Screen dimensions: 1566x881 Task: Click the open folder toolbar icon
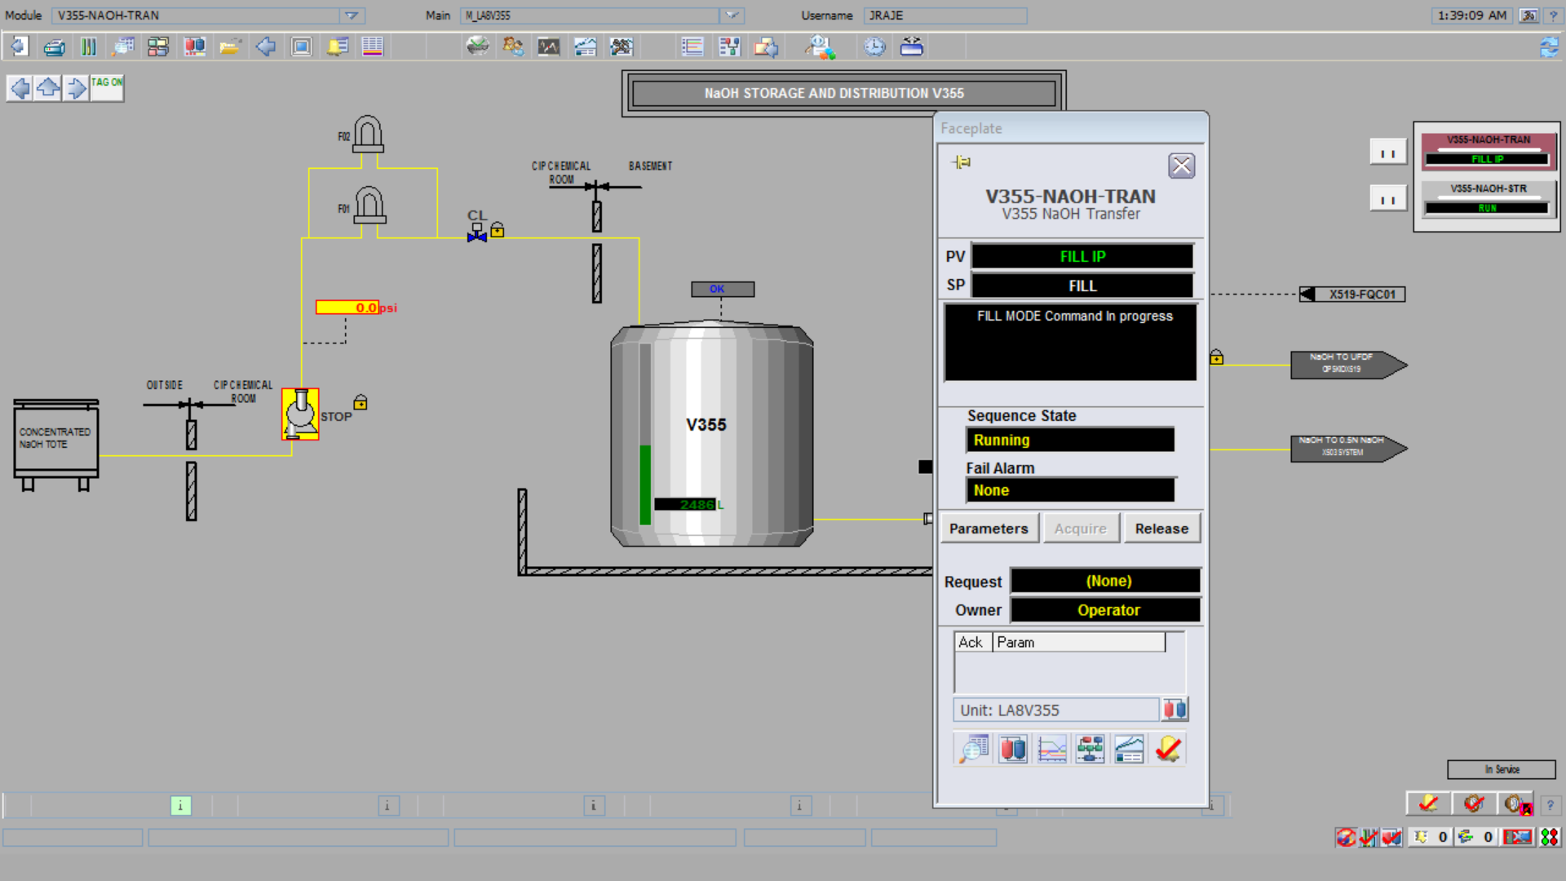[x=230, y=46]
